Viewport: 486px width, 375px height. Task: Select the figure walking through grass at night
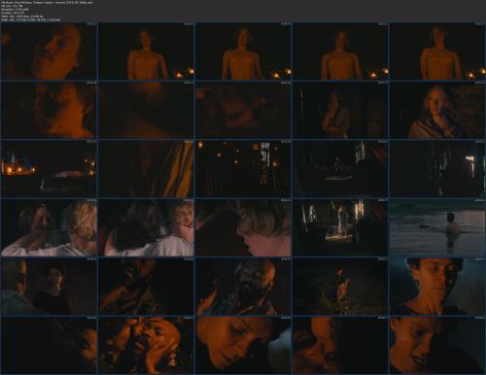[340, 287]
